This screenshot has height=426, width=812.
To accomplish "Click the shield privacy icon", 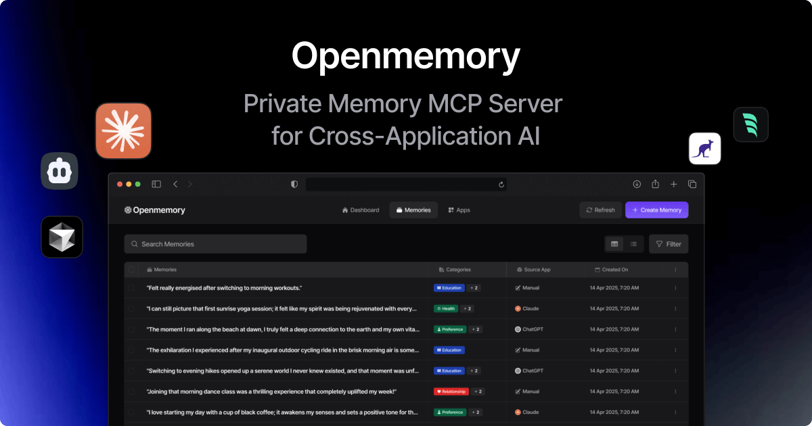I will 294,184.
